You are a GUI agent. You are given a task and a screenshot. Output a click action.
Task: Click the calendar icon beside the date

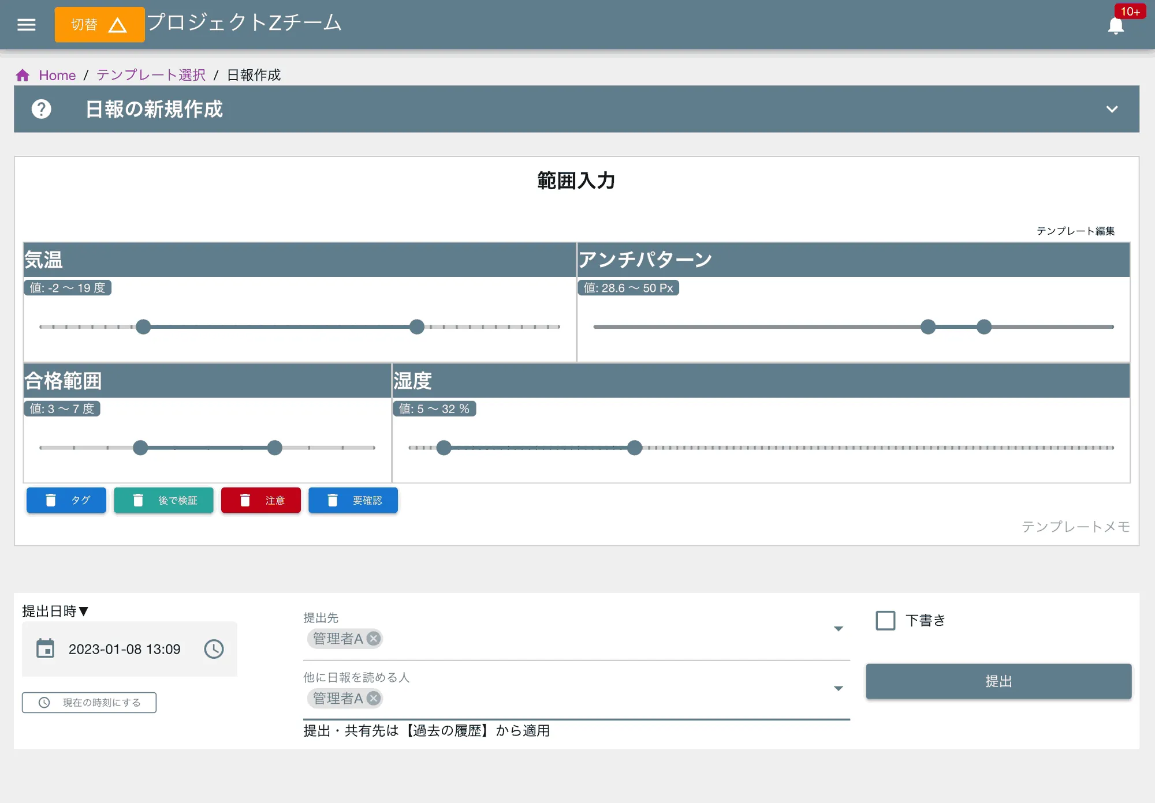click(x=46, y=648)
